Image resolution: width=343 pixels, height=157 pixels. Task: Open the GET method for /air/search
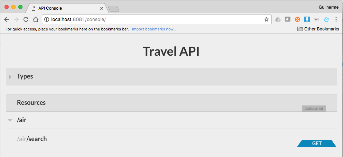[317, 144]
